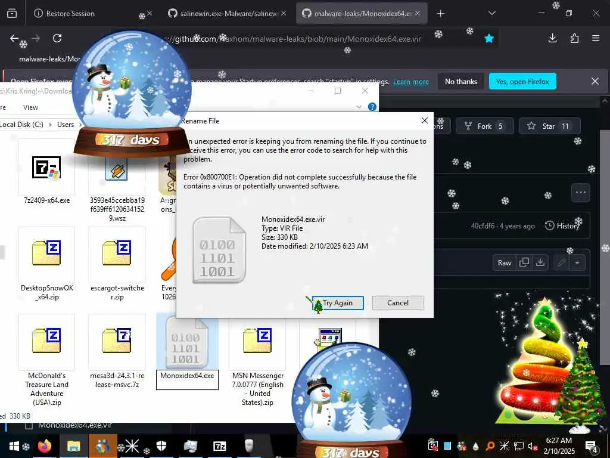This screenshot has width=610, height=458.
Task: Open the file History link
Action: point(562,226)
